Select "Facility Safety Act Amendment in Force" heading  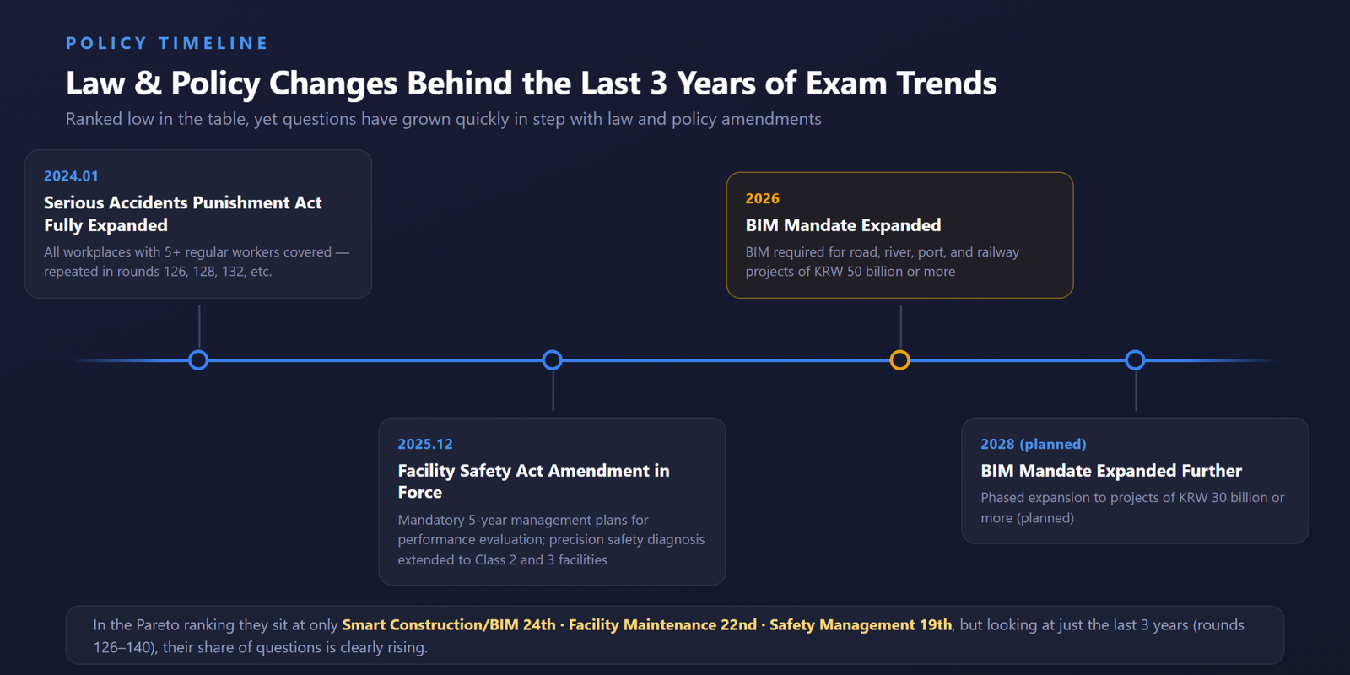[534, 481]
